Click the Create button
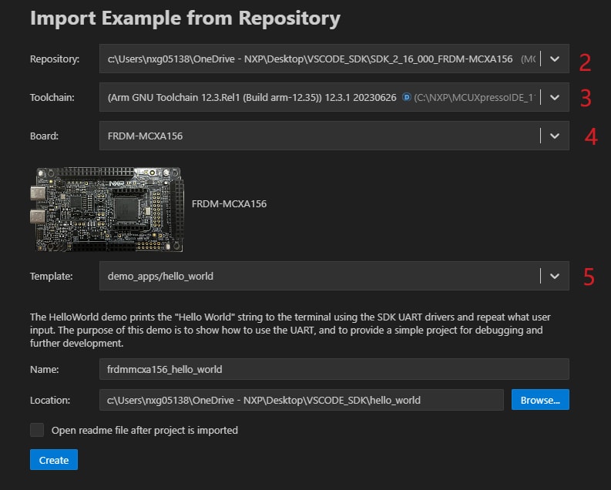The image size is (611, 490). [54, 460]
